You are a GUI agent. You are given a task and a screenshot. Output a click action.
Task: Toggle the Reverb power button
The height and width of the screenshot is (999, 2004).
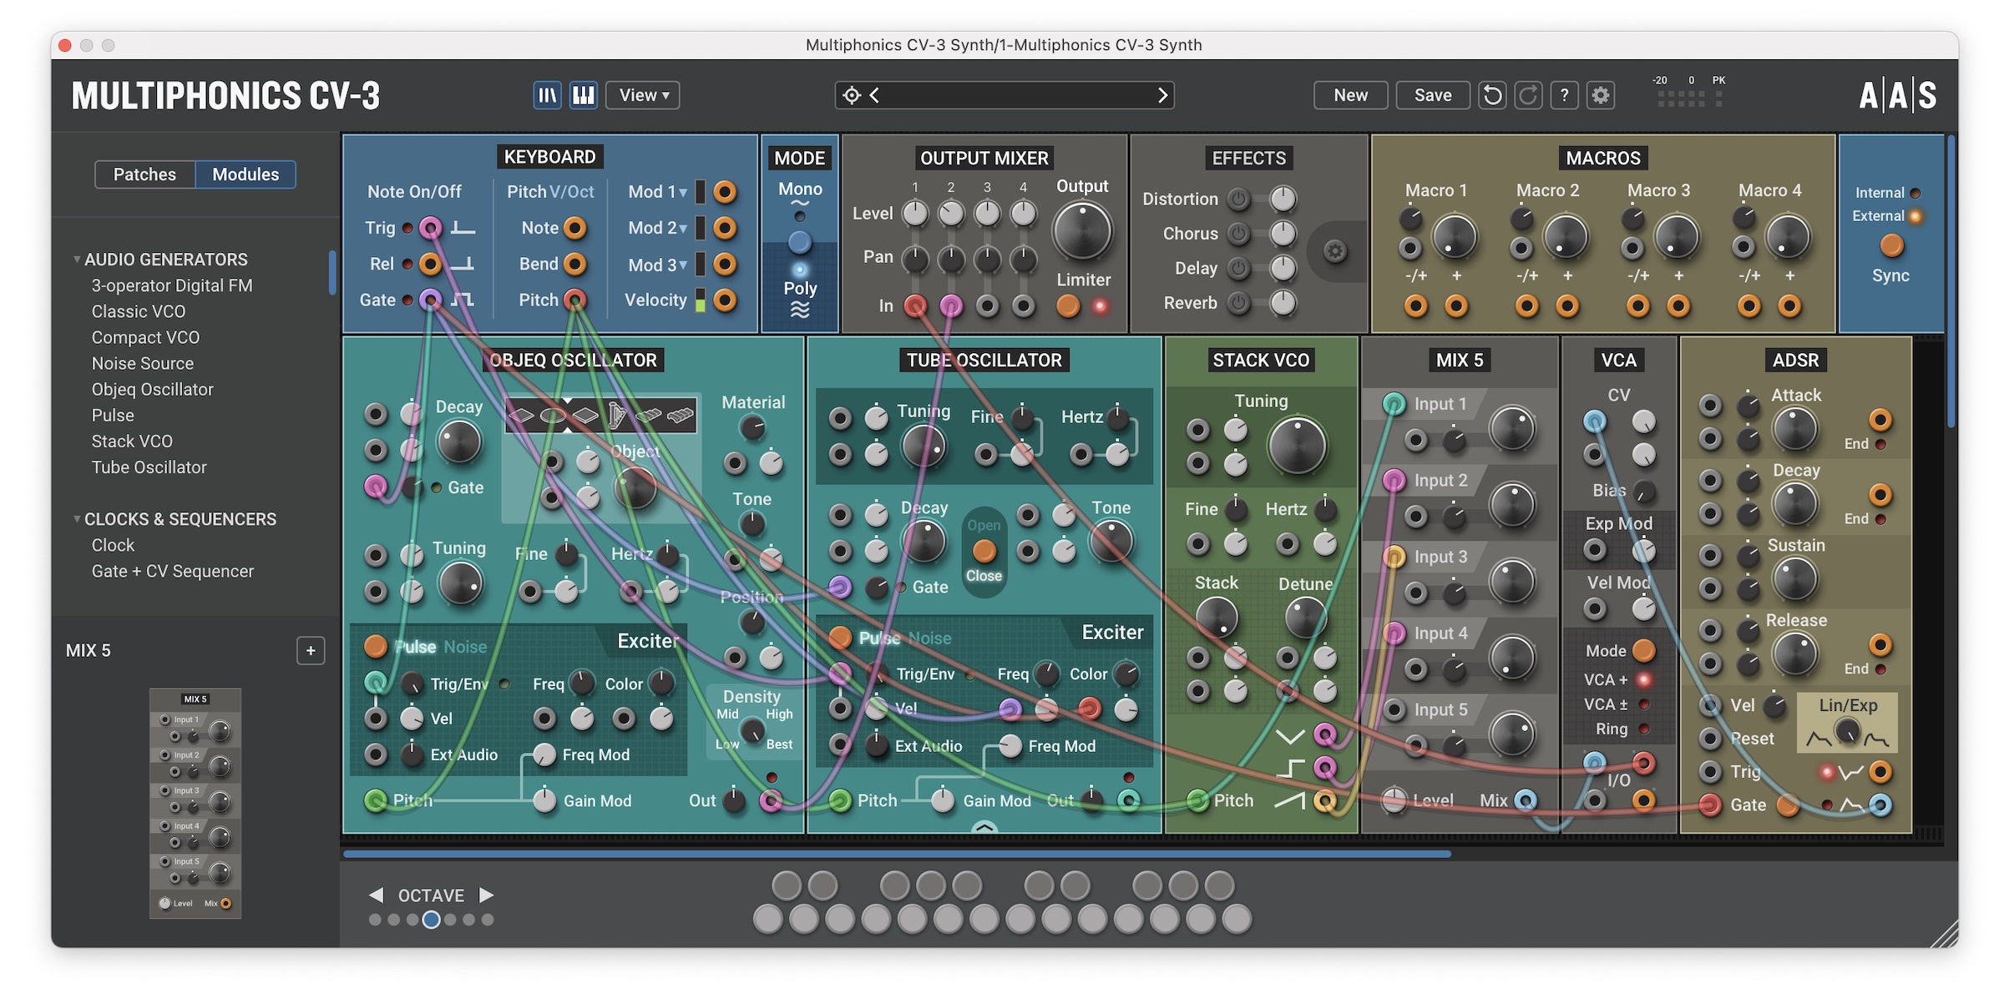(1238, 303)
